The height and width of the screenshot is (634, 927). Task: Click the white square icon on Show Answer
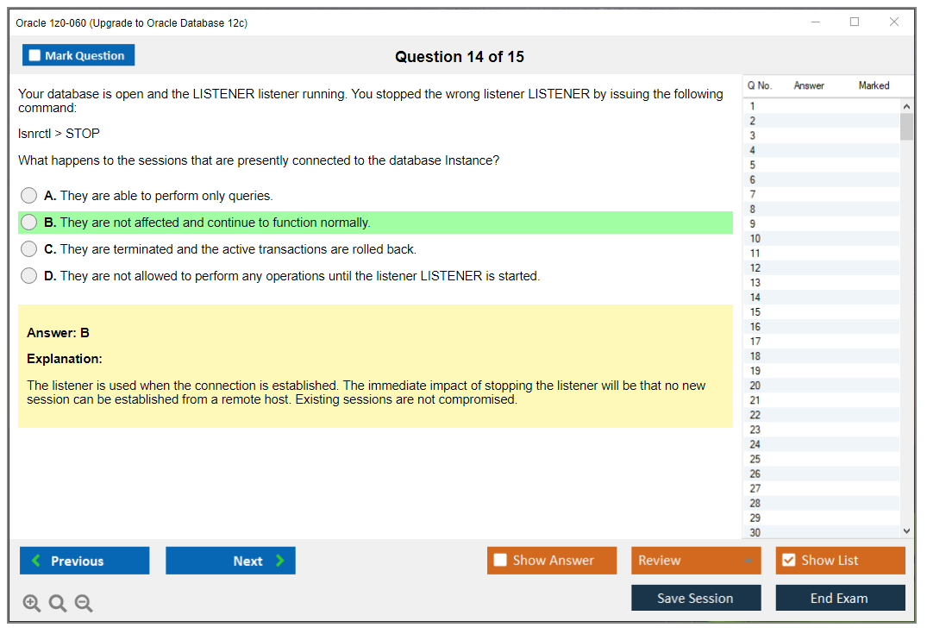(500, 560)
